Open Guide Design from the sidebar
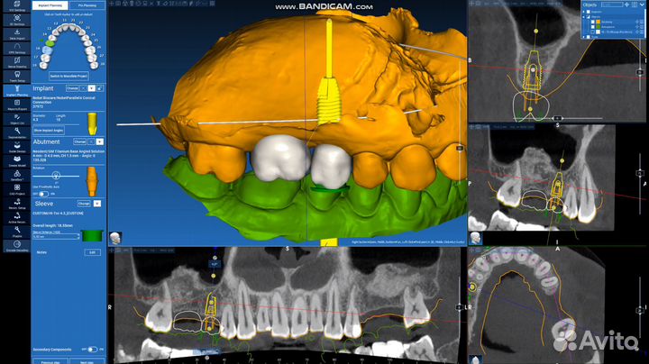649x364 pixels. tap(15, 147)
